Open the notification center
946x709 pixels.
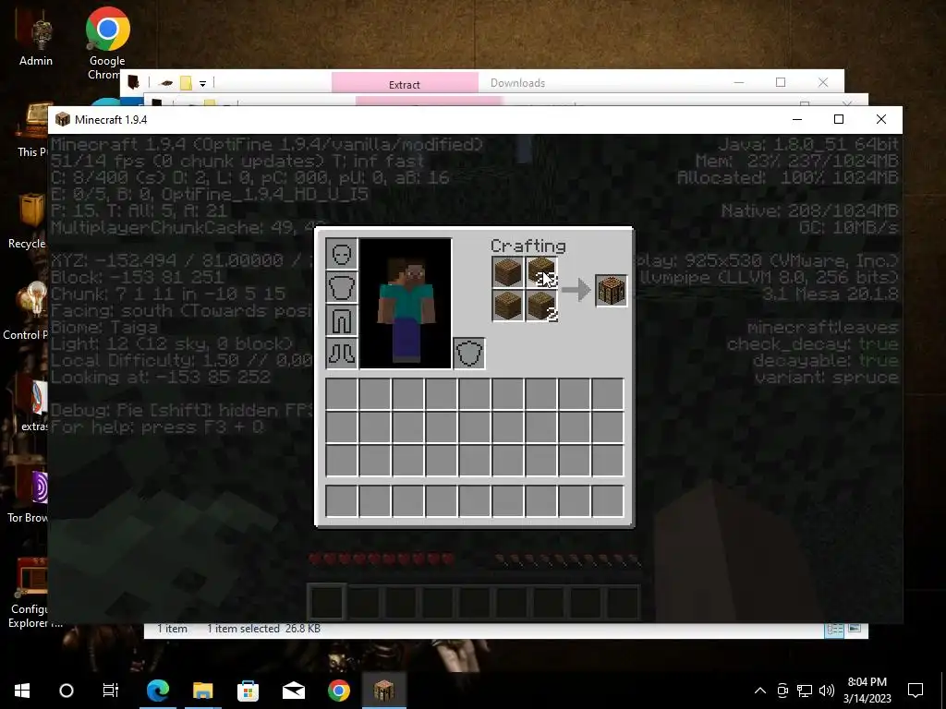click(916, 691)
